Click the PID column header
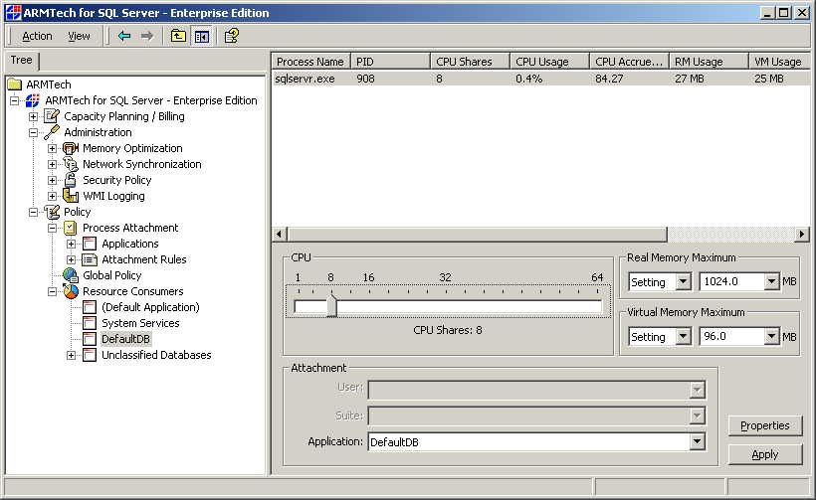The height and width of the screenshot is (500, 816). tap(390, 62)
